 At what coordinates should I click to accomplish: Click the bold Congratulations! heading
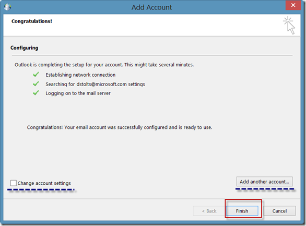[32, 21]
